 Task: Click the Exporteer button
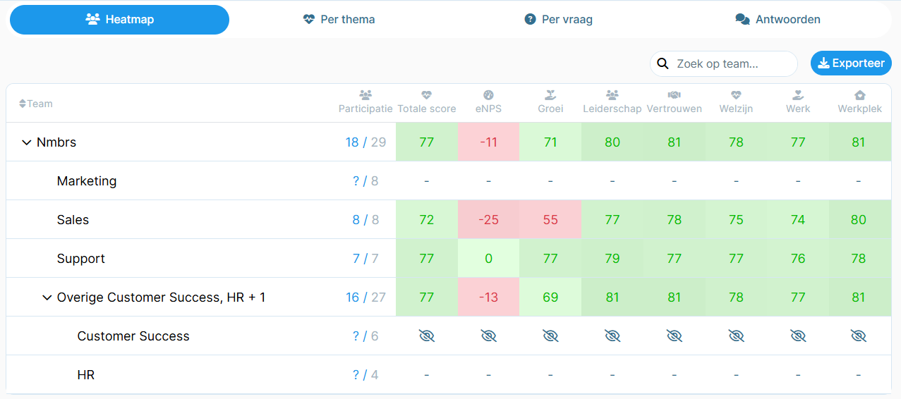[x=851, y=63]
